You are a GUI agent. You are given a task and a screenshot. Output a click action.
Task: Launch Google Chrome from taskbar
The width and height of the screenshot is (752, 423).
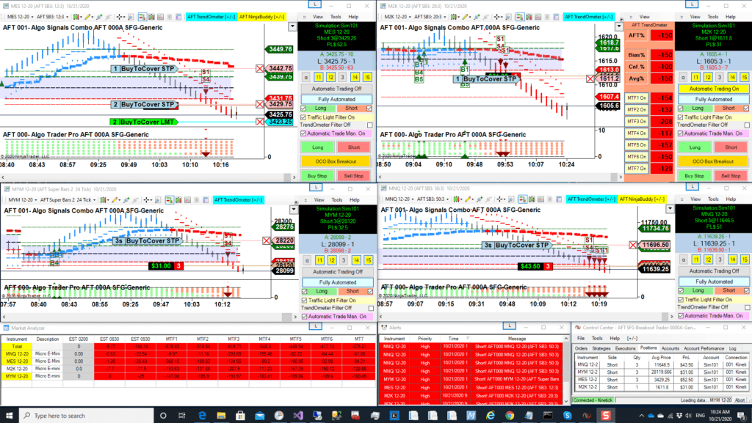click(x=510, y=416)
